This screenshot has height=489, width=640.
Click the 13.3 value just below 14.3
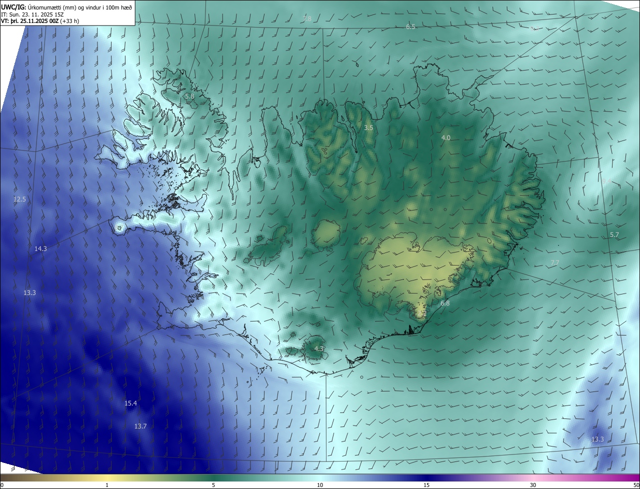click(x=29, y=292)
